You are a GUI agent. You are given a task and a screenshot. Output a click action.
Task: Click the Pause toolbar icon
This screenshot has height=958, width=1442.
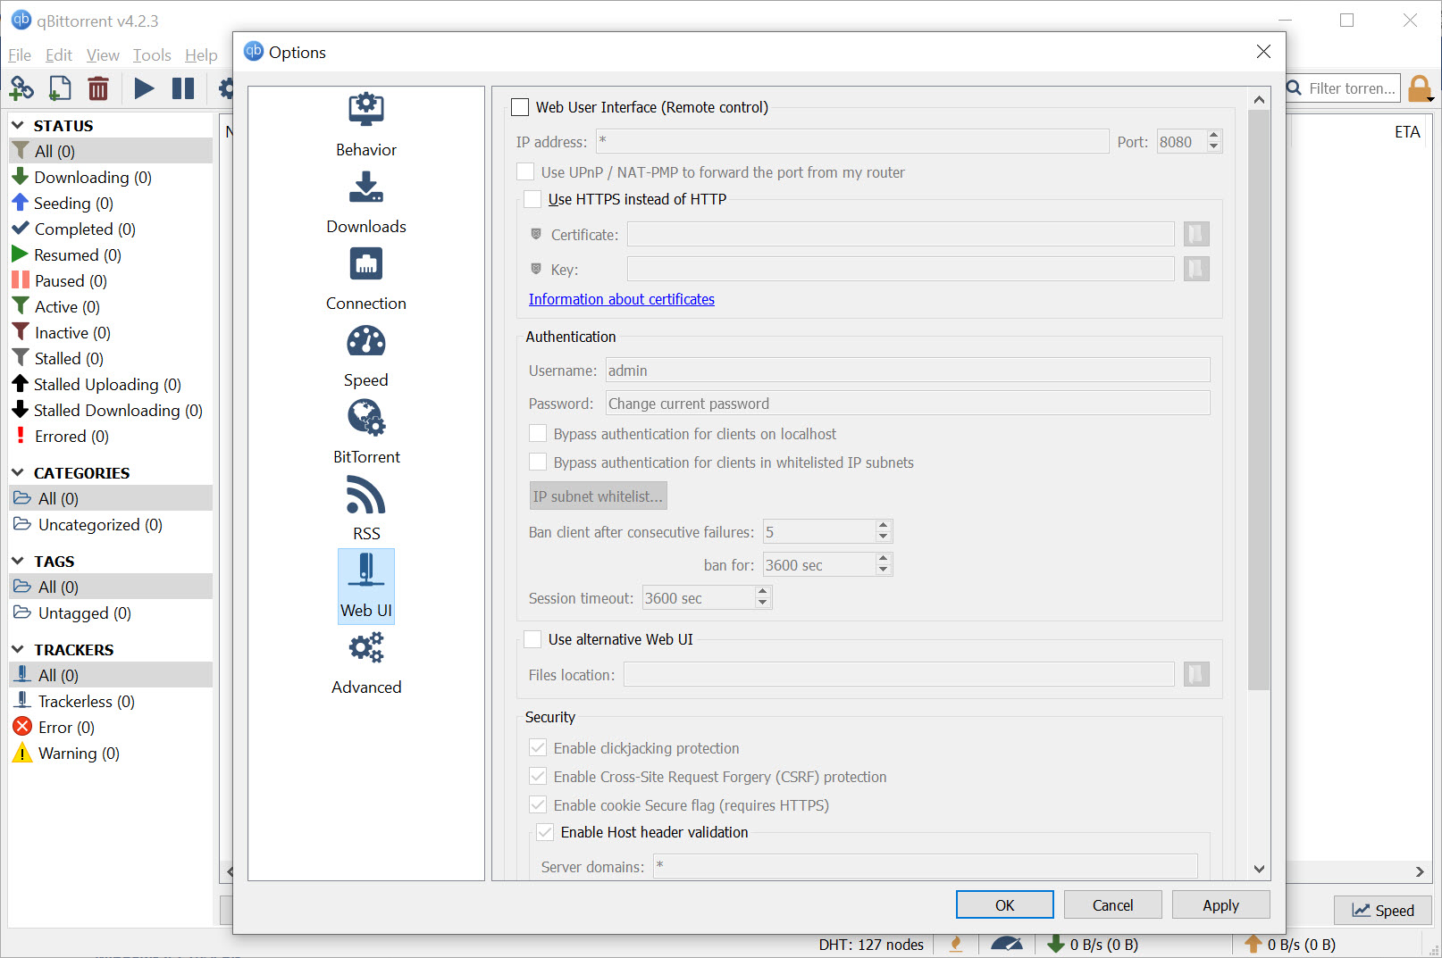[183, 88]
